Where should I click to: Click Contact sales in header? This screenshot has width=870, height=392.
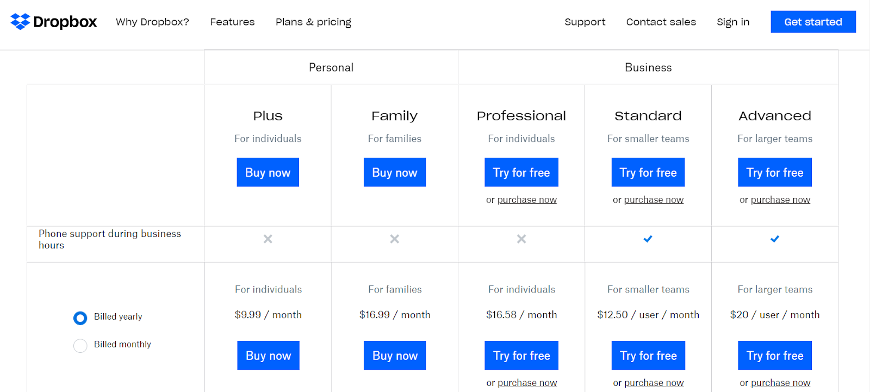pyautogui.click(x=661, y=22)
